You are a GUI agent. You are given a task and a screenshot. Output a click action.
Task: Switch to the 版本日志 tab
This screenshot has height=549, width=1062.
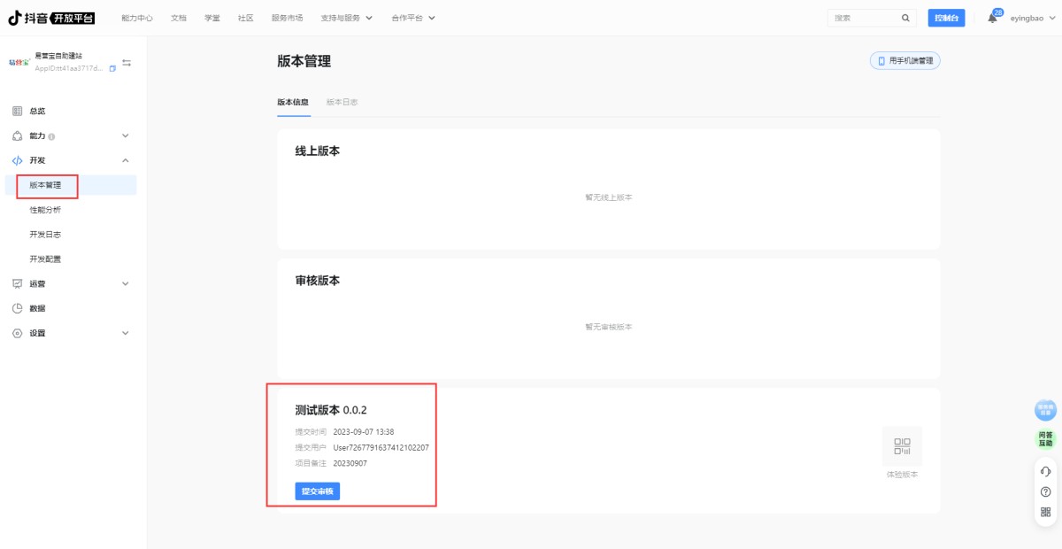coord(342,102)
